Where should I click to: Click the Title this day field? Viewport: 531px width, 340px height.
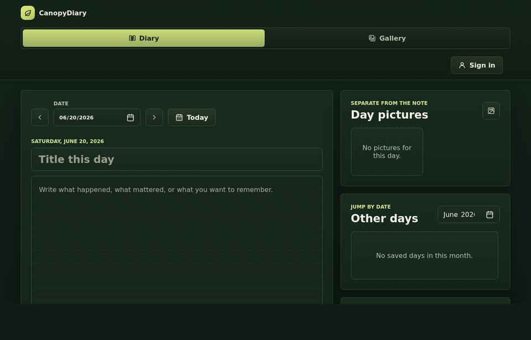click(177, 159)
